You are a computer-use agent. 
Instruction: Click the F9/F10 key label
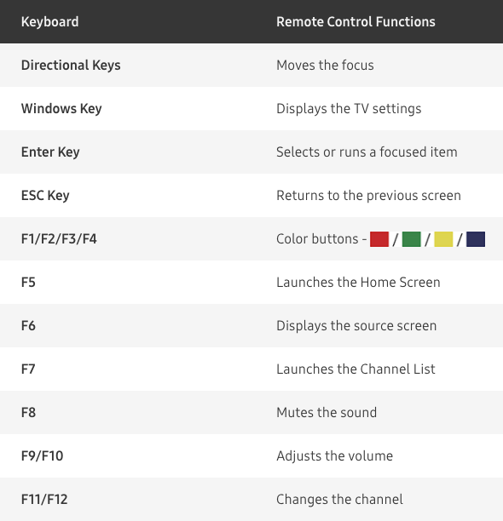[x=43, y=456]
